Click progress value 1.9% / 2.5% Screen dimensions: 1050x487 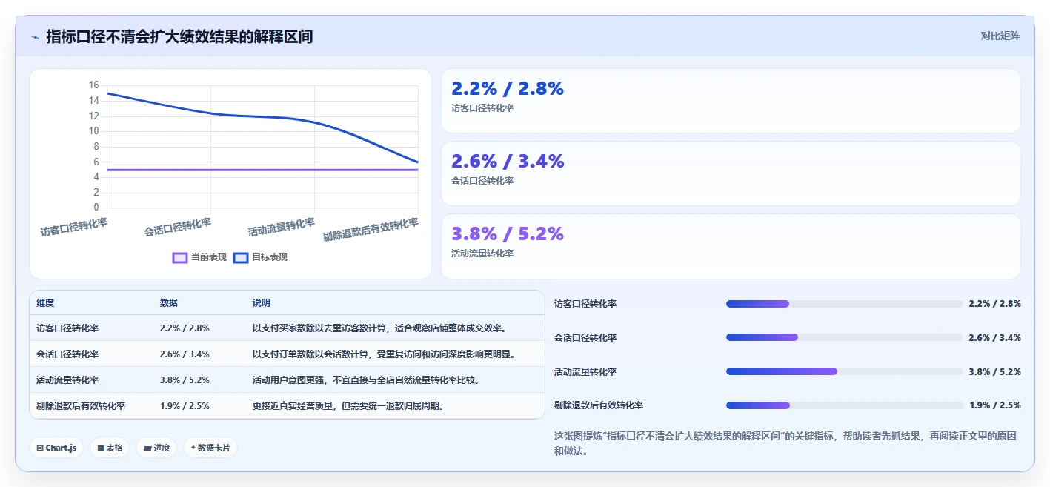(x=995, y=405)
